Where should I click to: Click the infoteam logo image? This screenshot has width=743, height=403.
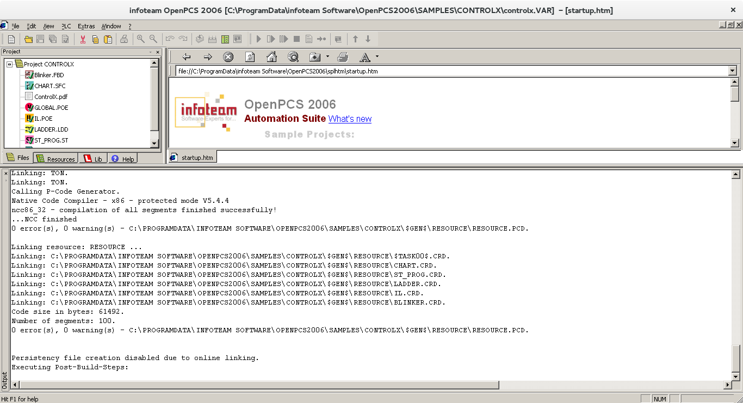tap(206, 112)
